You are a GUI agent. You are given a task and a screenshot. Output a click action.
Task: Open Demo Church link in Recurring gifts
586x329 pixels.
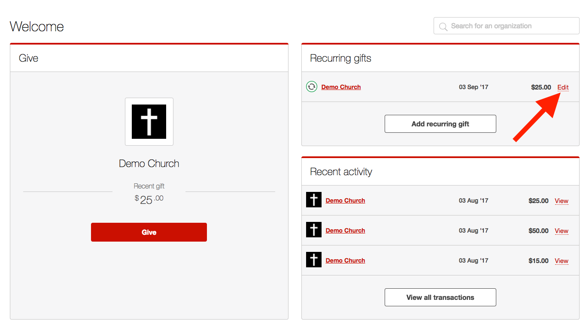coord(341,87)
